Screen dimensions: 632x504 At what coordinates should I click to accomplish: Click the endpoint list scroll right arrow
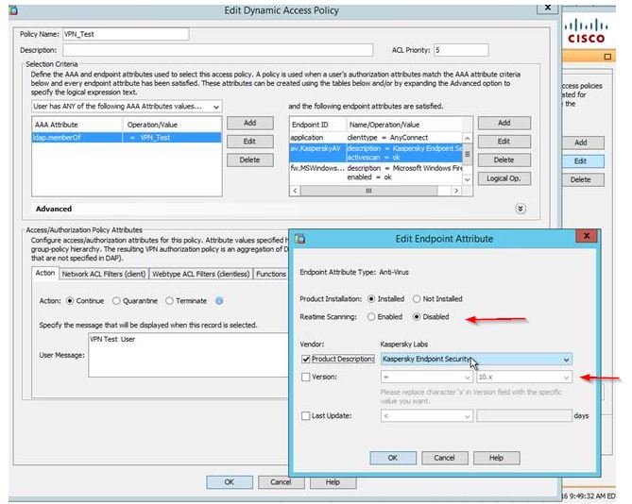pyautogui.click(x=456, y=191)
